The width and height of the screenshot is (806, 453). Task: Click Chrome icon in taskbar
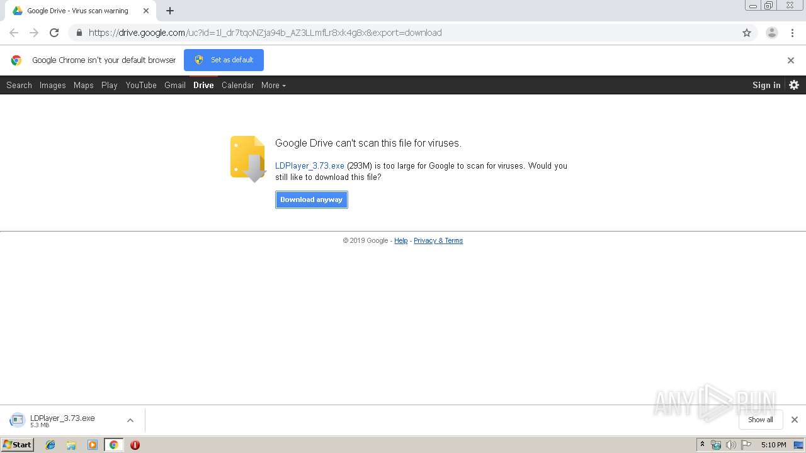point(113,445)
